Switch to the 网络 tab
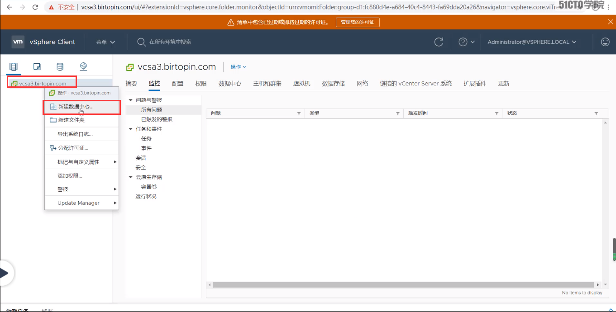The height and width of the screenshot is (312, 616). [x=363, y=84]
